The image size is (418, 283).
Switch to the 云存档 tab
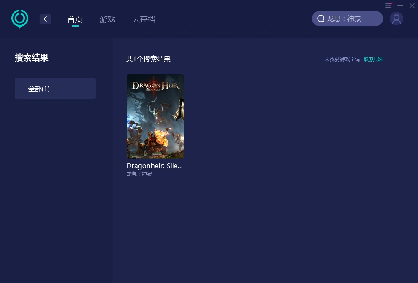click(x=144, y=19)
